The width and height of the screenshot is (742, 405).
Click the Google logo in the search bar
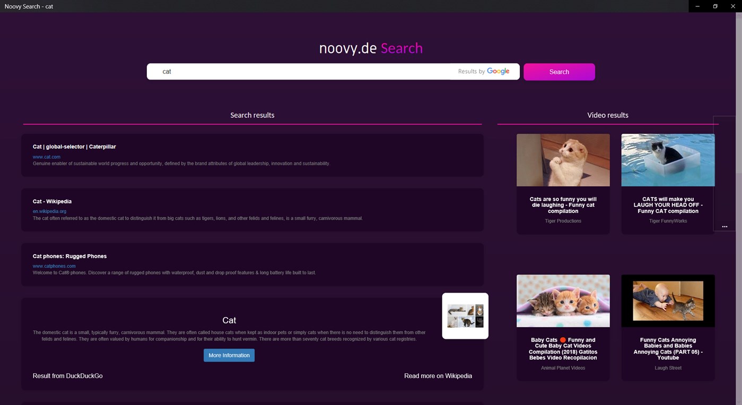point(497,71)
